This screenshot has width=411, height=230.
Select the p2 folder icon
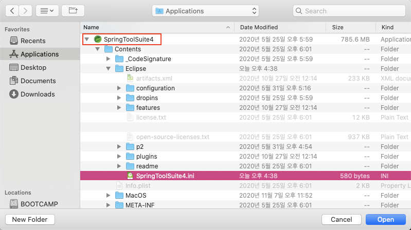click(x=130, y=146)
